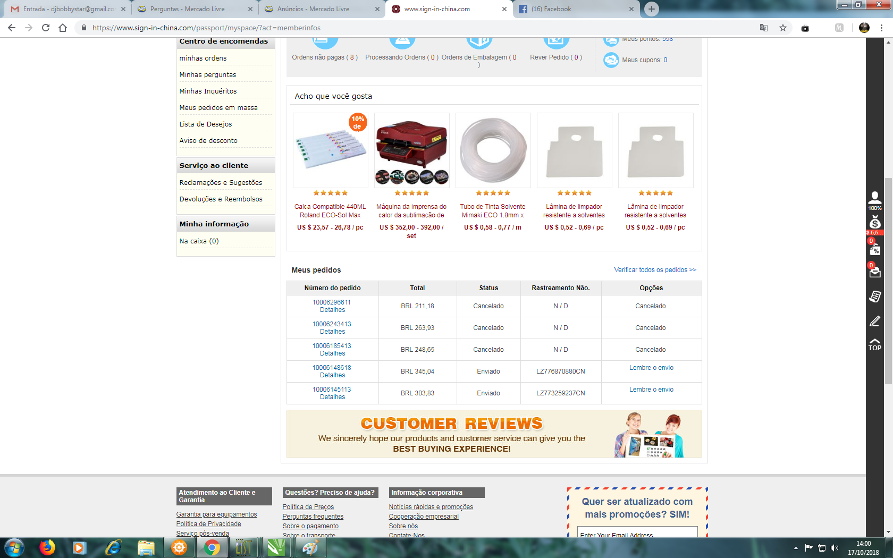This screenshot has width=893, height=558.
Task: Switch to the Perguntas - Mercado Livre tab
Action: coord(195,9)
